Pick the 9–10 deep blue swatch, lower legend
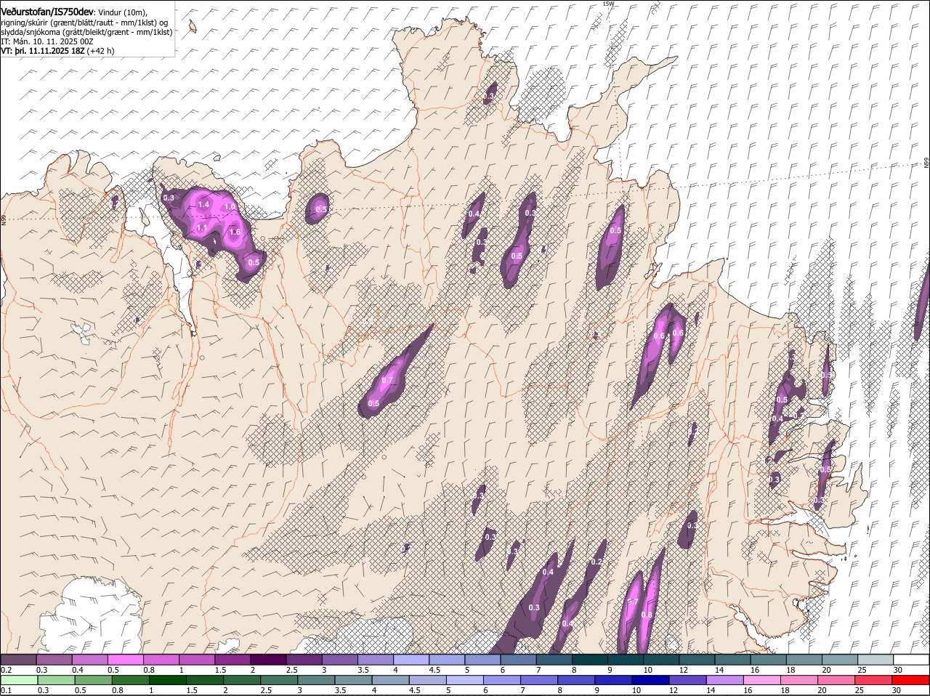The height and width of the screenshot is (696, 930). (614, 681)
